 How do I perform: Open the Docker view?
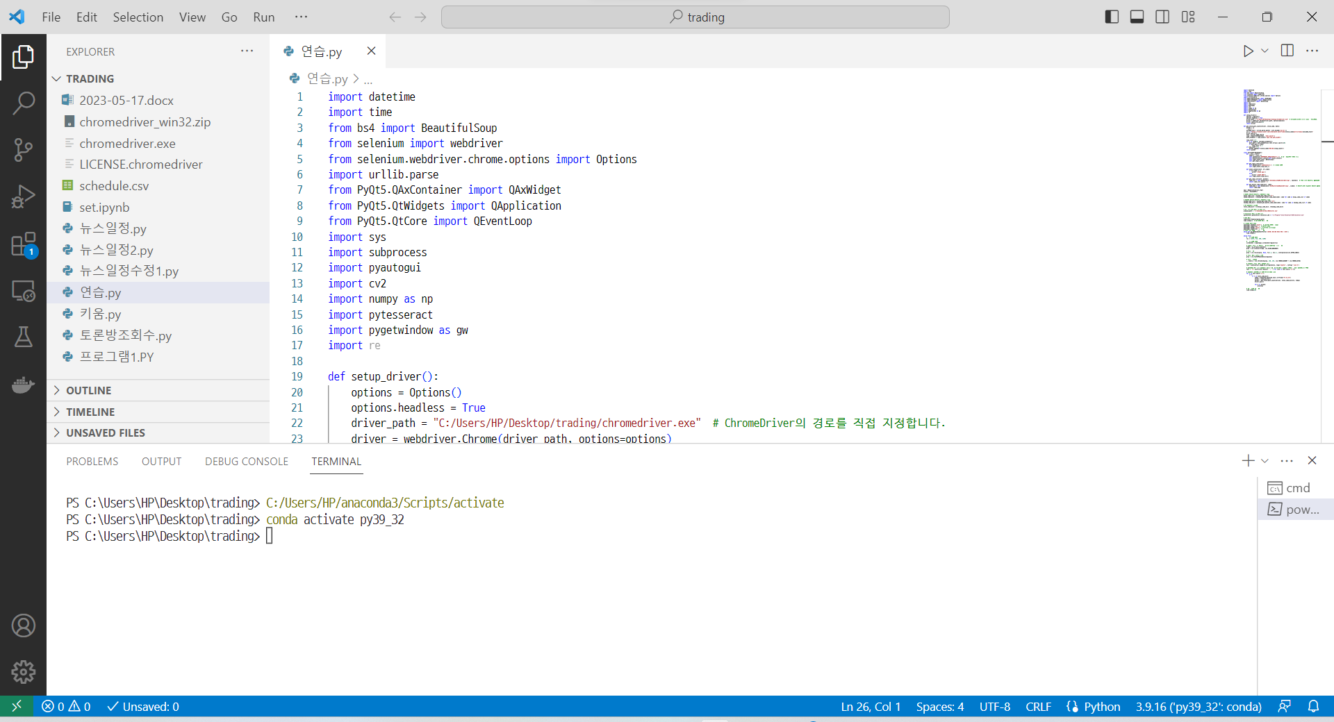click(x=23, y=385)
